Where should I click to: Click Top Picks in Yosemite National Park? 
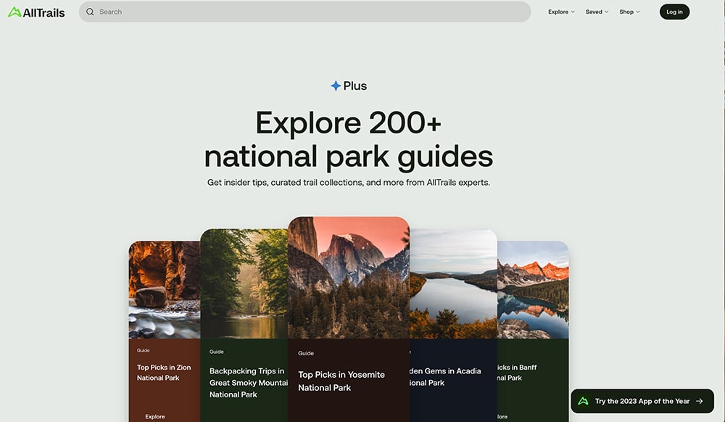(x=341, y=381)
